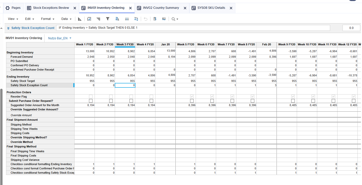Open the Format menu dropdown
Image resolution: width=362 pixels, height=185 pixels.
[x=48, y=19]
